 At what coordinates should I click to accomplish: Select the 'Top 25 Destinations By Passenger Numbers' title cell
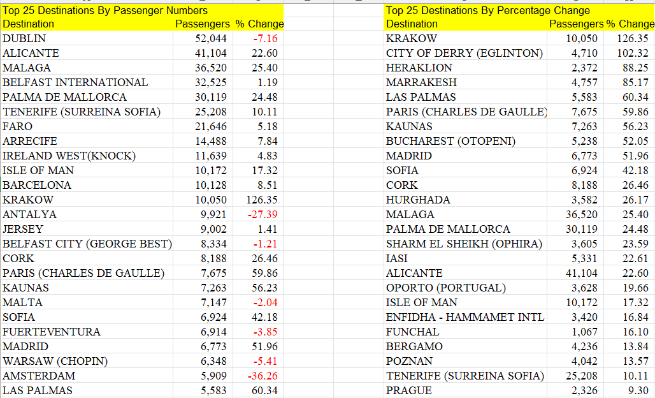point(141,10)
